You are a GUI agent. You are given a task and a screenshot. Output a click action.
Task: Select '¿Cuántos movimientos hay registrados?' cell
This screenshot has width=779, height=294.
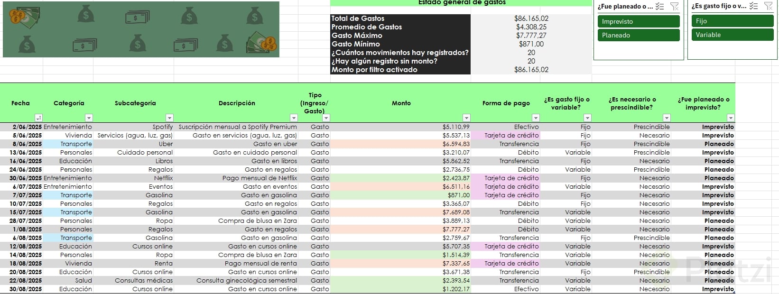(x=400, y=53)
